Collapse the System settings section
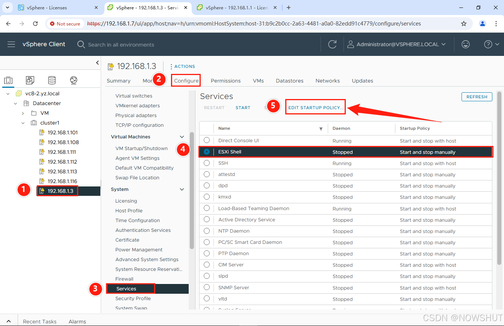Viewport: 504px width, 326px height. coord(182,189)
